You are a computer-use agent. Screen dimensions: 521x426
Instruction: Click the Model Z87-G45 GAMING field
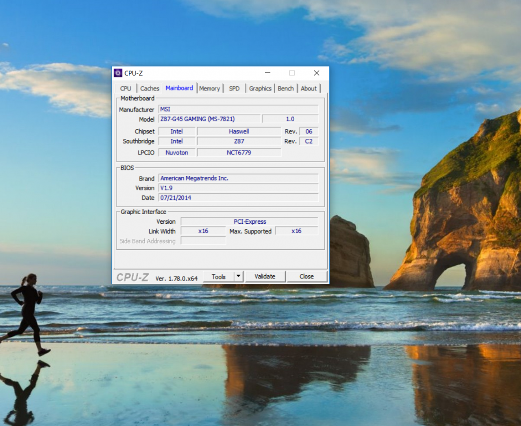209,119
